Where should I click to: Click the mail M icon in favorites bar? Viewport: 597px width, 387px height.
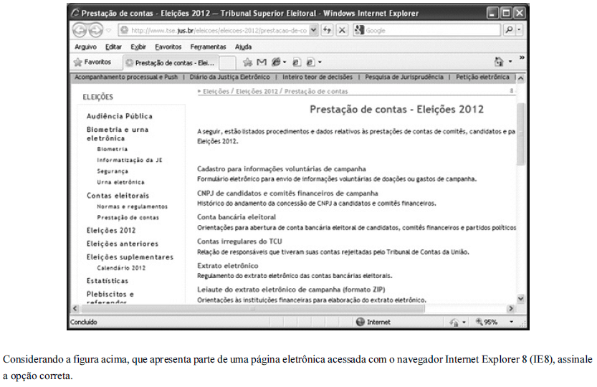[262, 62]
